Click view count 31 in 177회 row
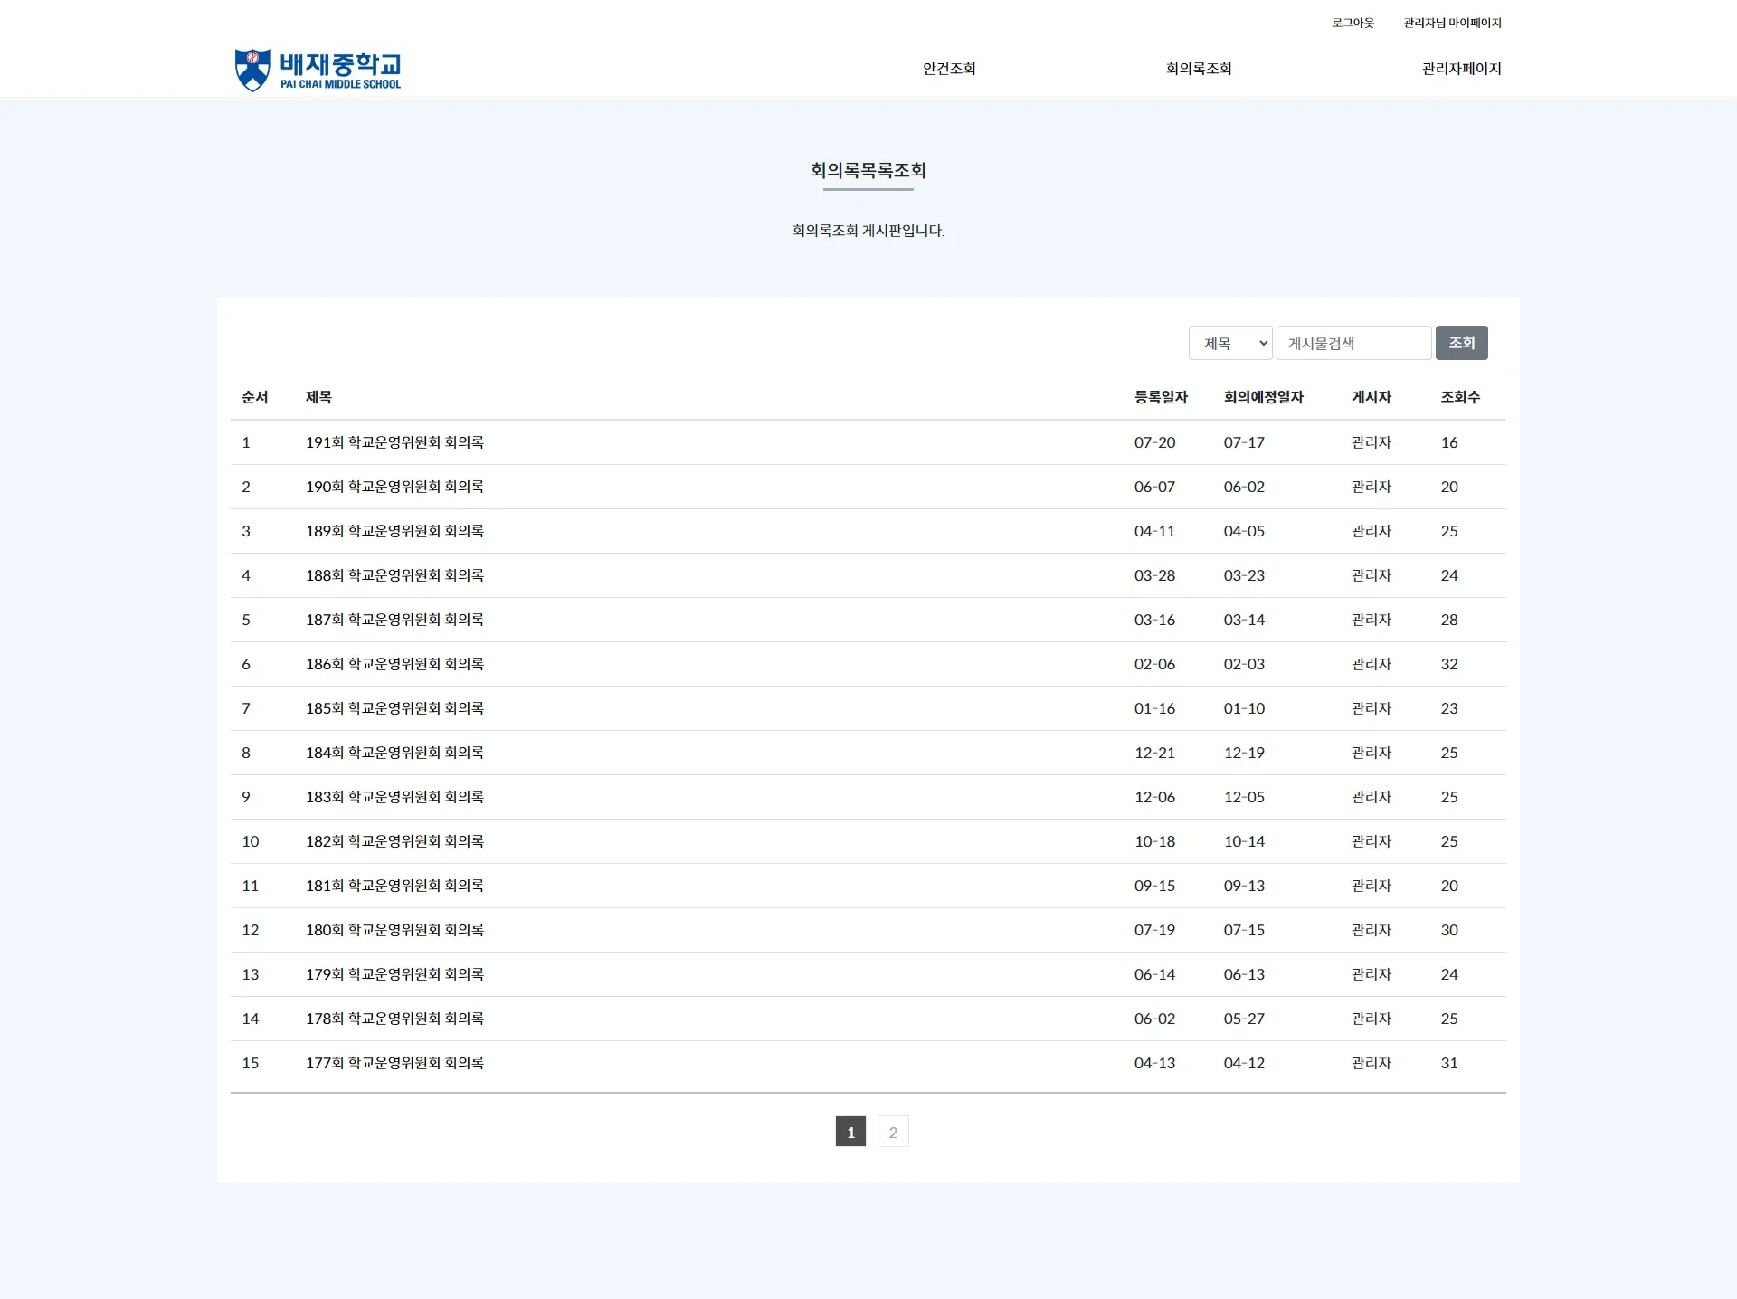 [1449, 1063]
